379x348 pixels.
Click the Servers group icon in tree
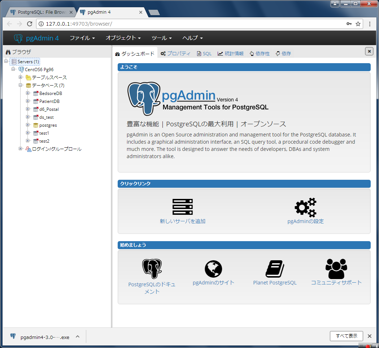coord(14,62)
